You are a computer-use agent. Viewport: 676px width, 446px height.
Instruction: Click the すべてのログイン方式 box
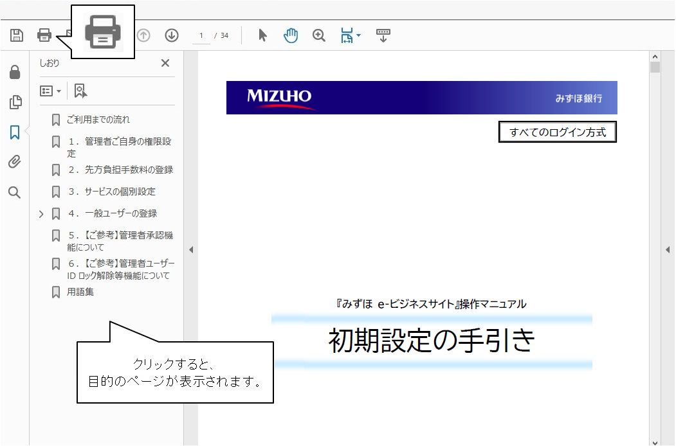click(x=558, y=132)
